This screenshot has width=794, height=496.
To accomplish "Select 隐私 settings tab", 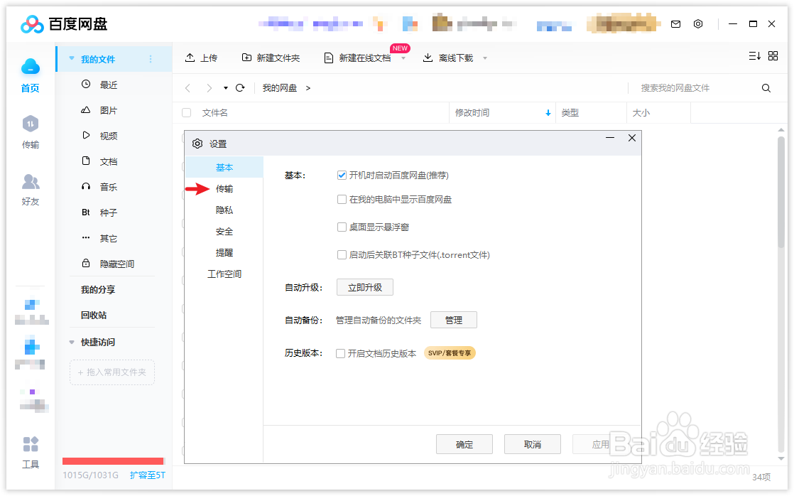I will pyautogui.click(x=224, y=210).
